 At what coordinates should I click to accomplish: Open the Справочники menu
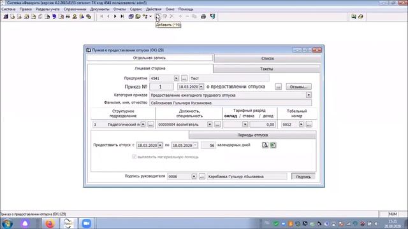pos(75,9)
